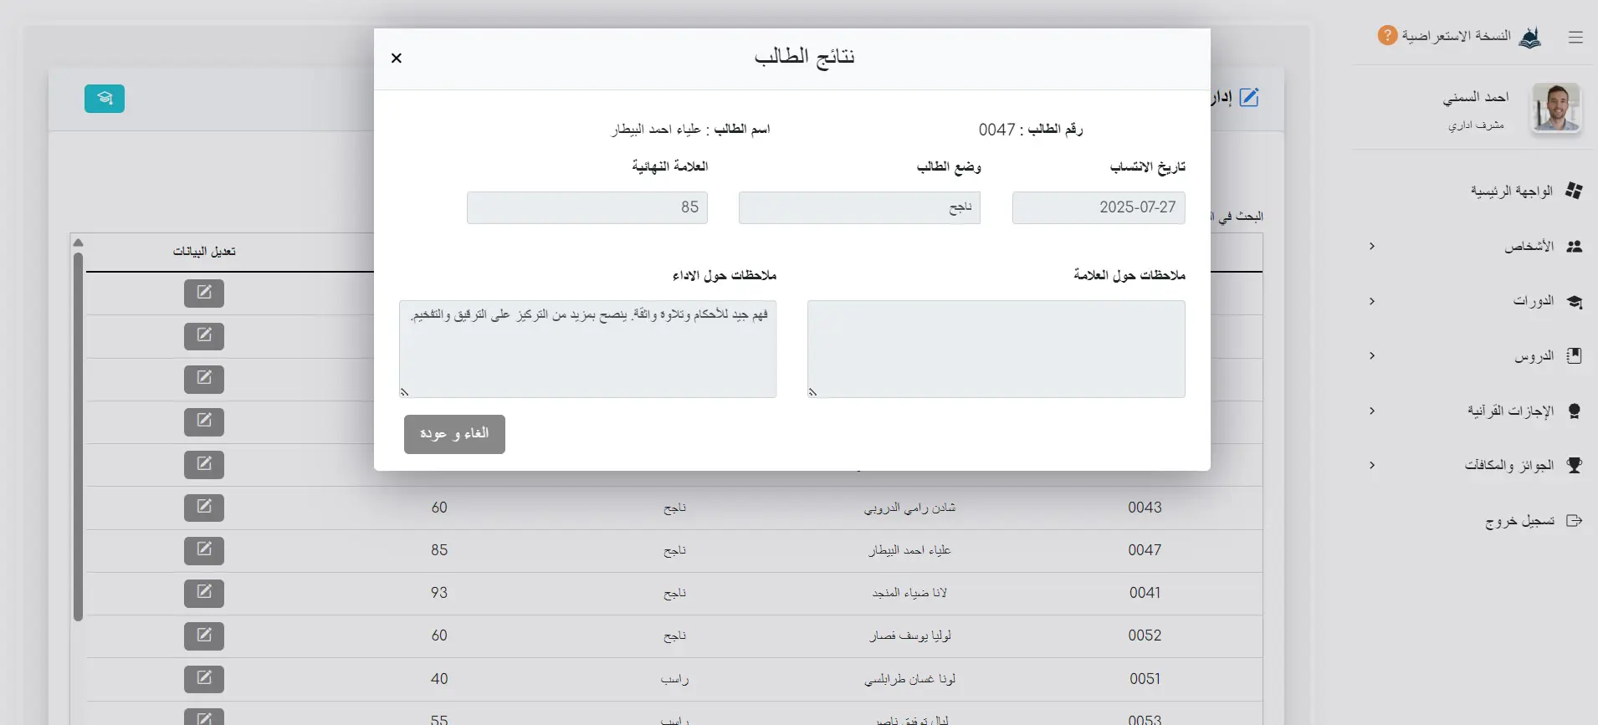Screen dimensions: 1598x725
Task: Click edit icon for student 0052 row
Action: coord(204,636)
